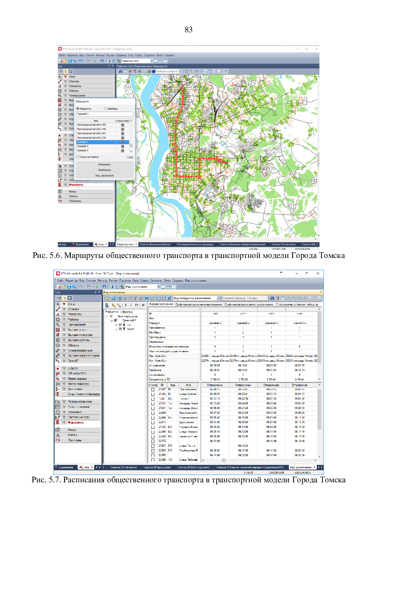Click the Пункты остановки icon in the timetable window
This screenshot has width=417, height=590.
pyautogui.click(x=58, y=402)
